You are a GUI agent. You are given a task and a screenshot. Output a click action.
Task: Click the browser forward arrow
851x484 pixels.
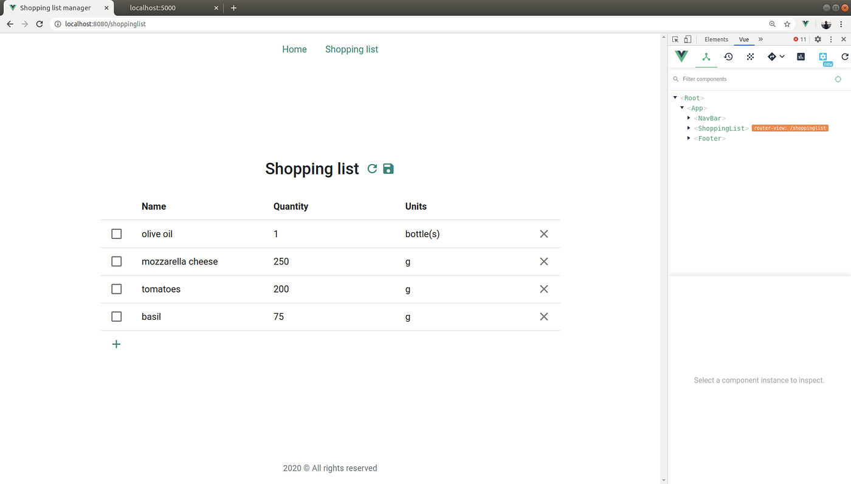click(x=24, y=24)
